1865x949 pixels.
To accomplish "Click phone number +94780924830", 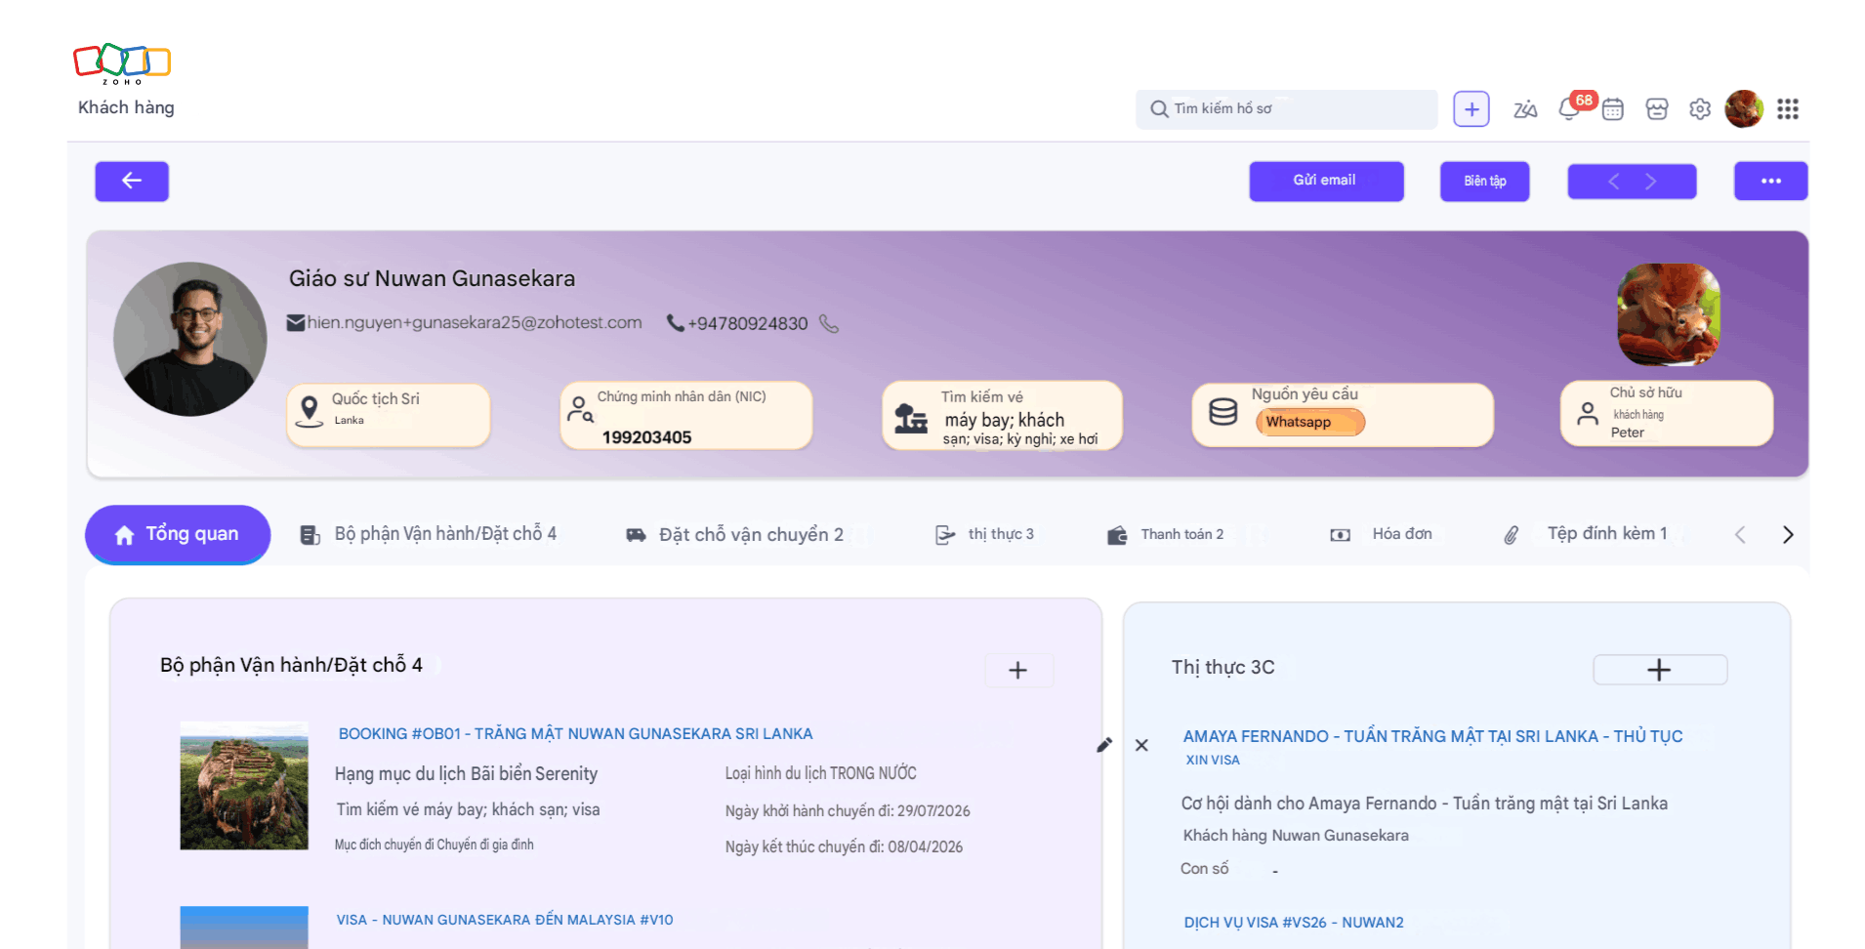I will [747, 324].
